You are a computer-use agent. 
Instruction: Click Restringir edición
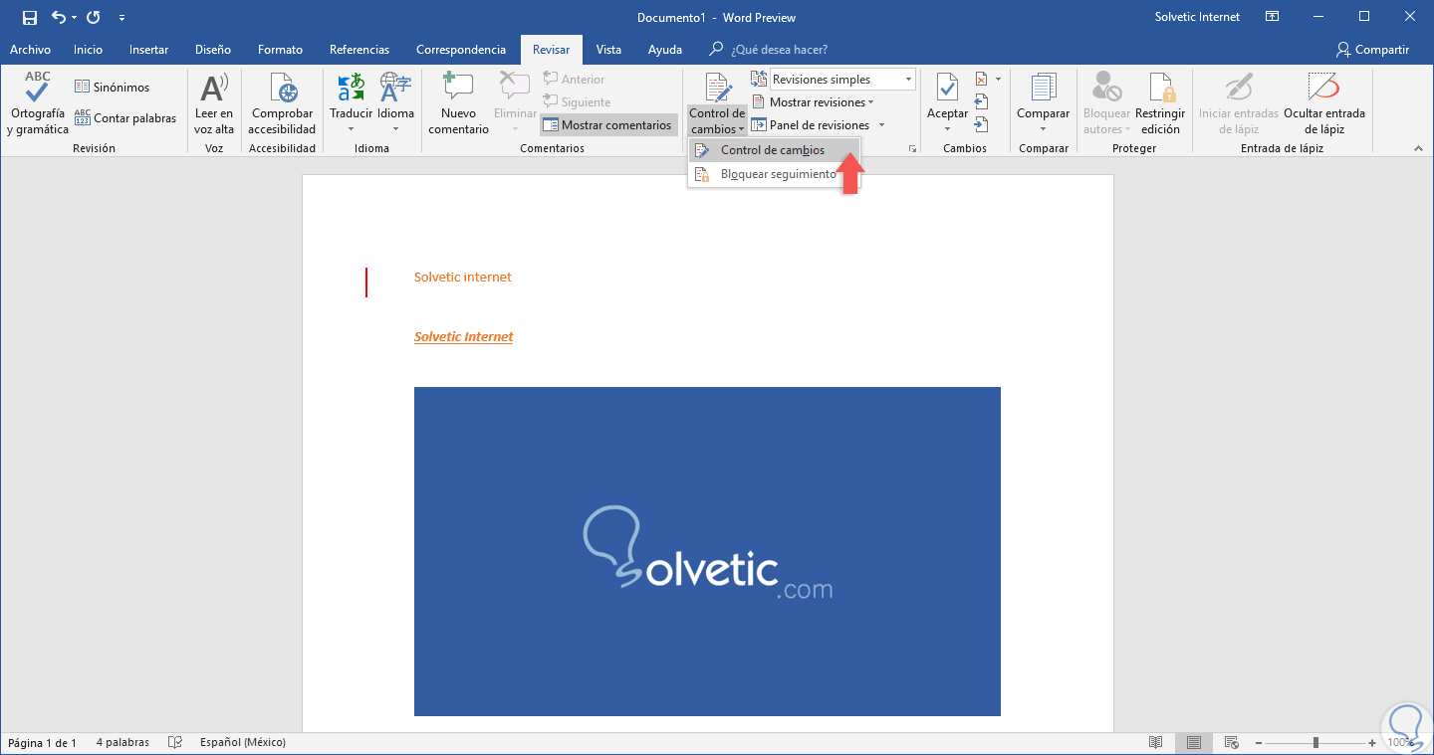(x=1160, y=104)
